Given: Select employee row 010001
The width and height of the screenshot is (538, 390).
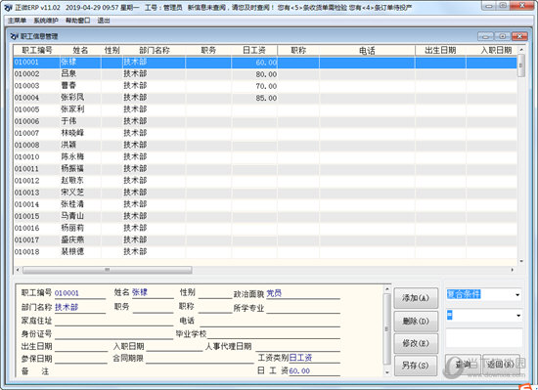Looking at the screenshot, I should pos(265,63).
